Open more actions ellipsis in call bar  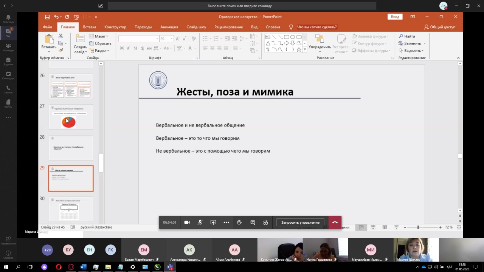pos(226,223)
